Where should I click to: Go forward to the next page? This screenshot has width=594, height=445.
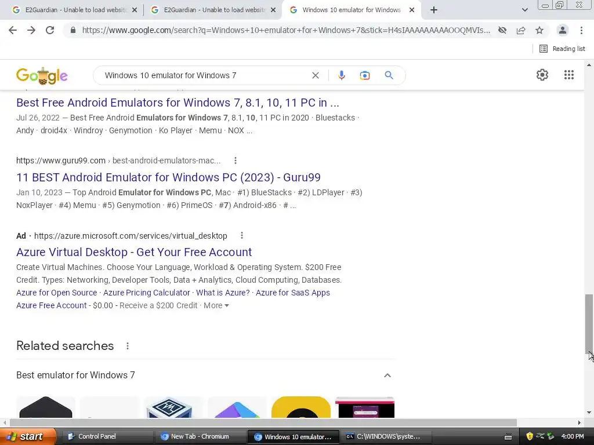[31, 30]
